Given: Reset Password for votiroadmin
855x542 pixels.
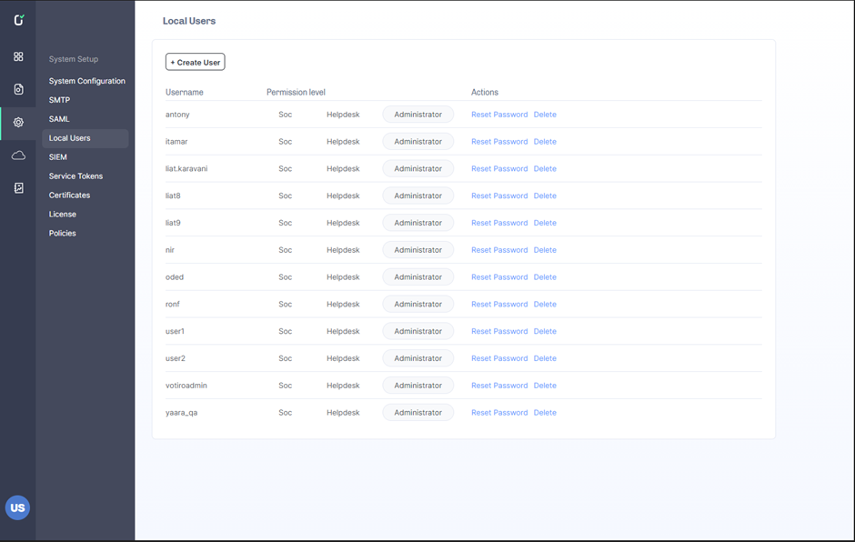Looking at the screenshot, I should (x=499, y=386).
